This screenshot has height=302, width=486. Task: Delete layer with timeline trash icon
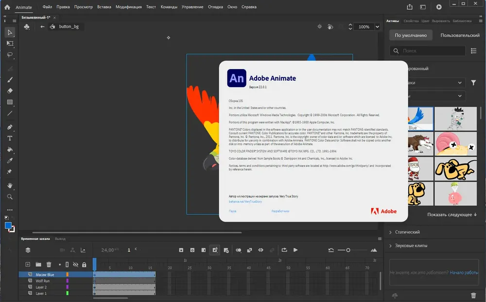(49, 265)
